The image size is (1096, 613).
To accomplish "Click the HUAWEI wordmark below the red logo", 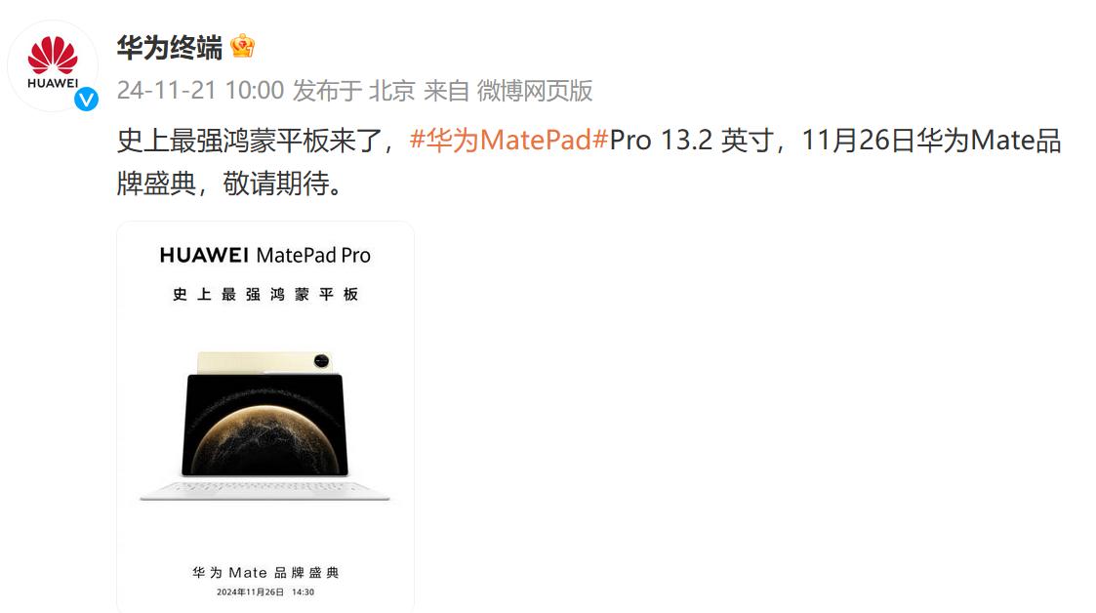I will 53,83.
